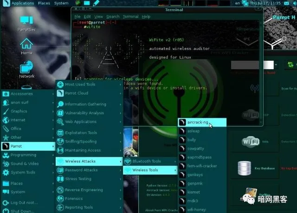
Task: Click the Web Applications icon
Action: pyautogui.click(x=60, y=122)
